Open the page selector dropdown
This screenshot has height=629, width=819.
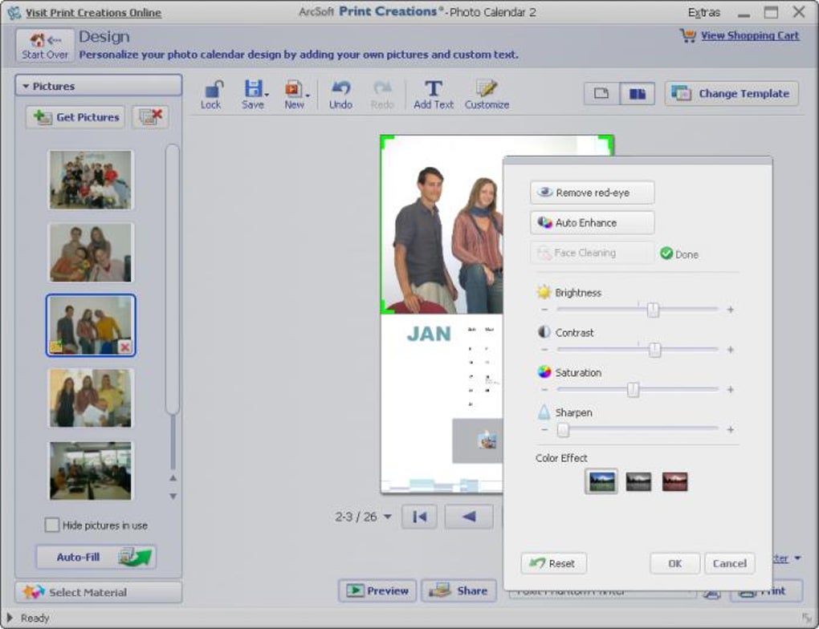(388, 517)
